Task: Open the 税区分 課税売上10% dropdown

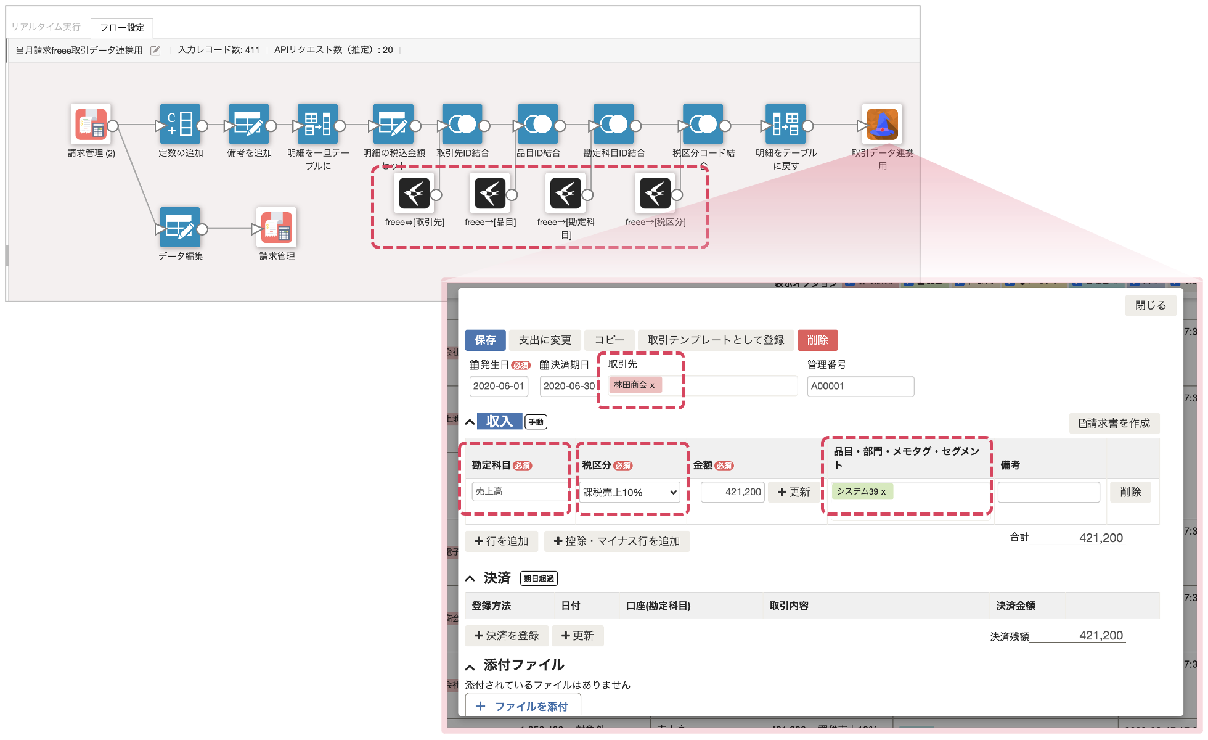Action: 631,492
